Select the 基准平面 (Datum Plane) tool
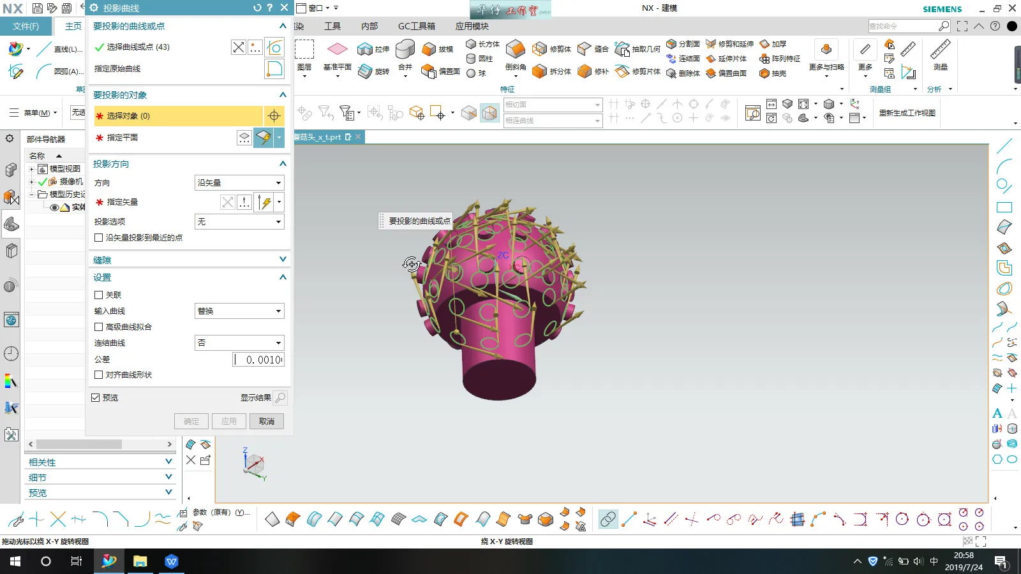The width and height of the screenshot is (1021, 574). point(337,50)
